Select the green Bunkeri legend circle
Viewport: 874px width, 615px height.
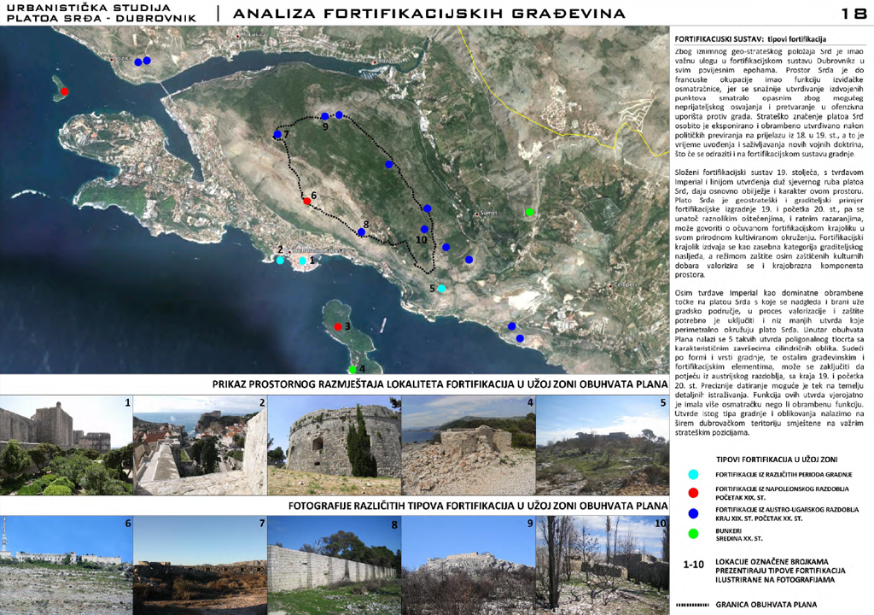[692, 534]
